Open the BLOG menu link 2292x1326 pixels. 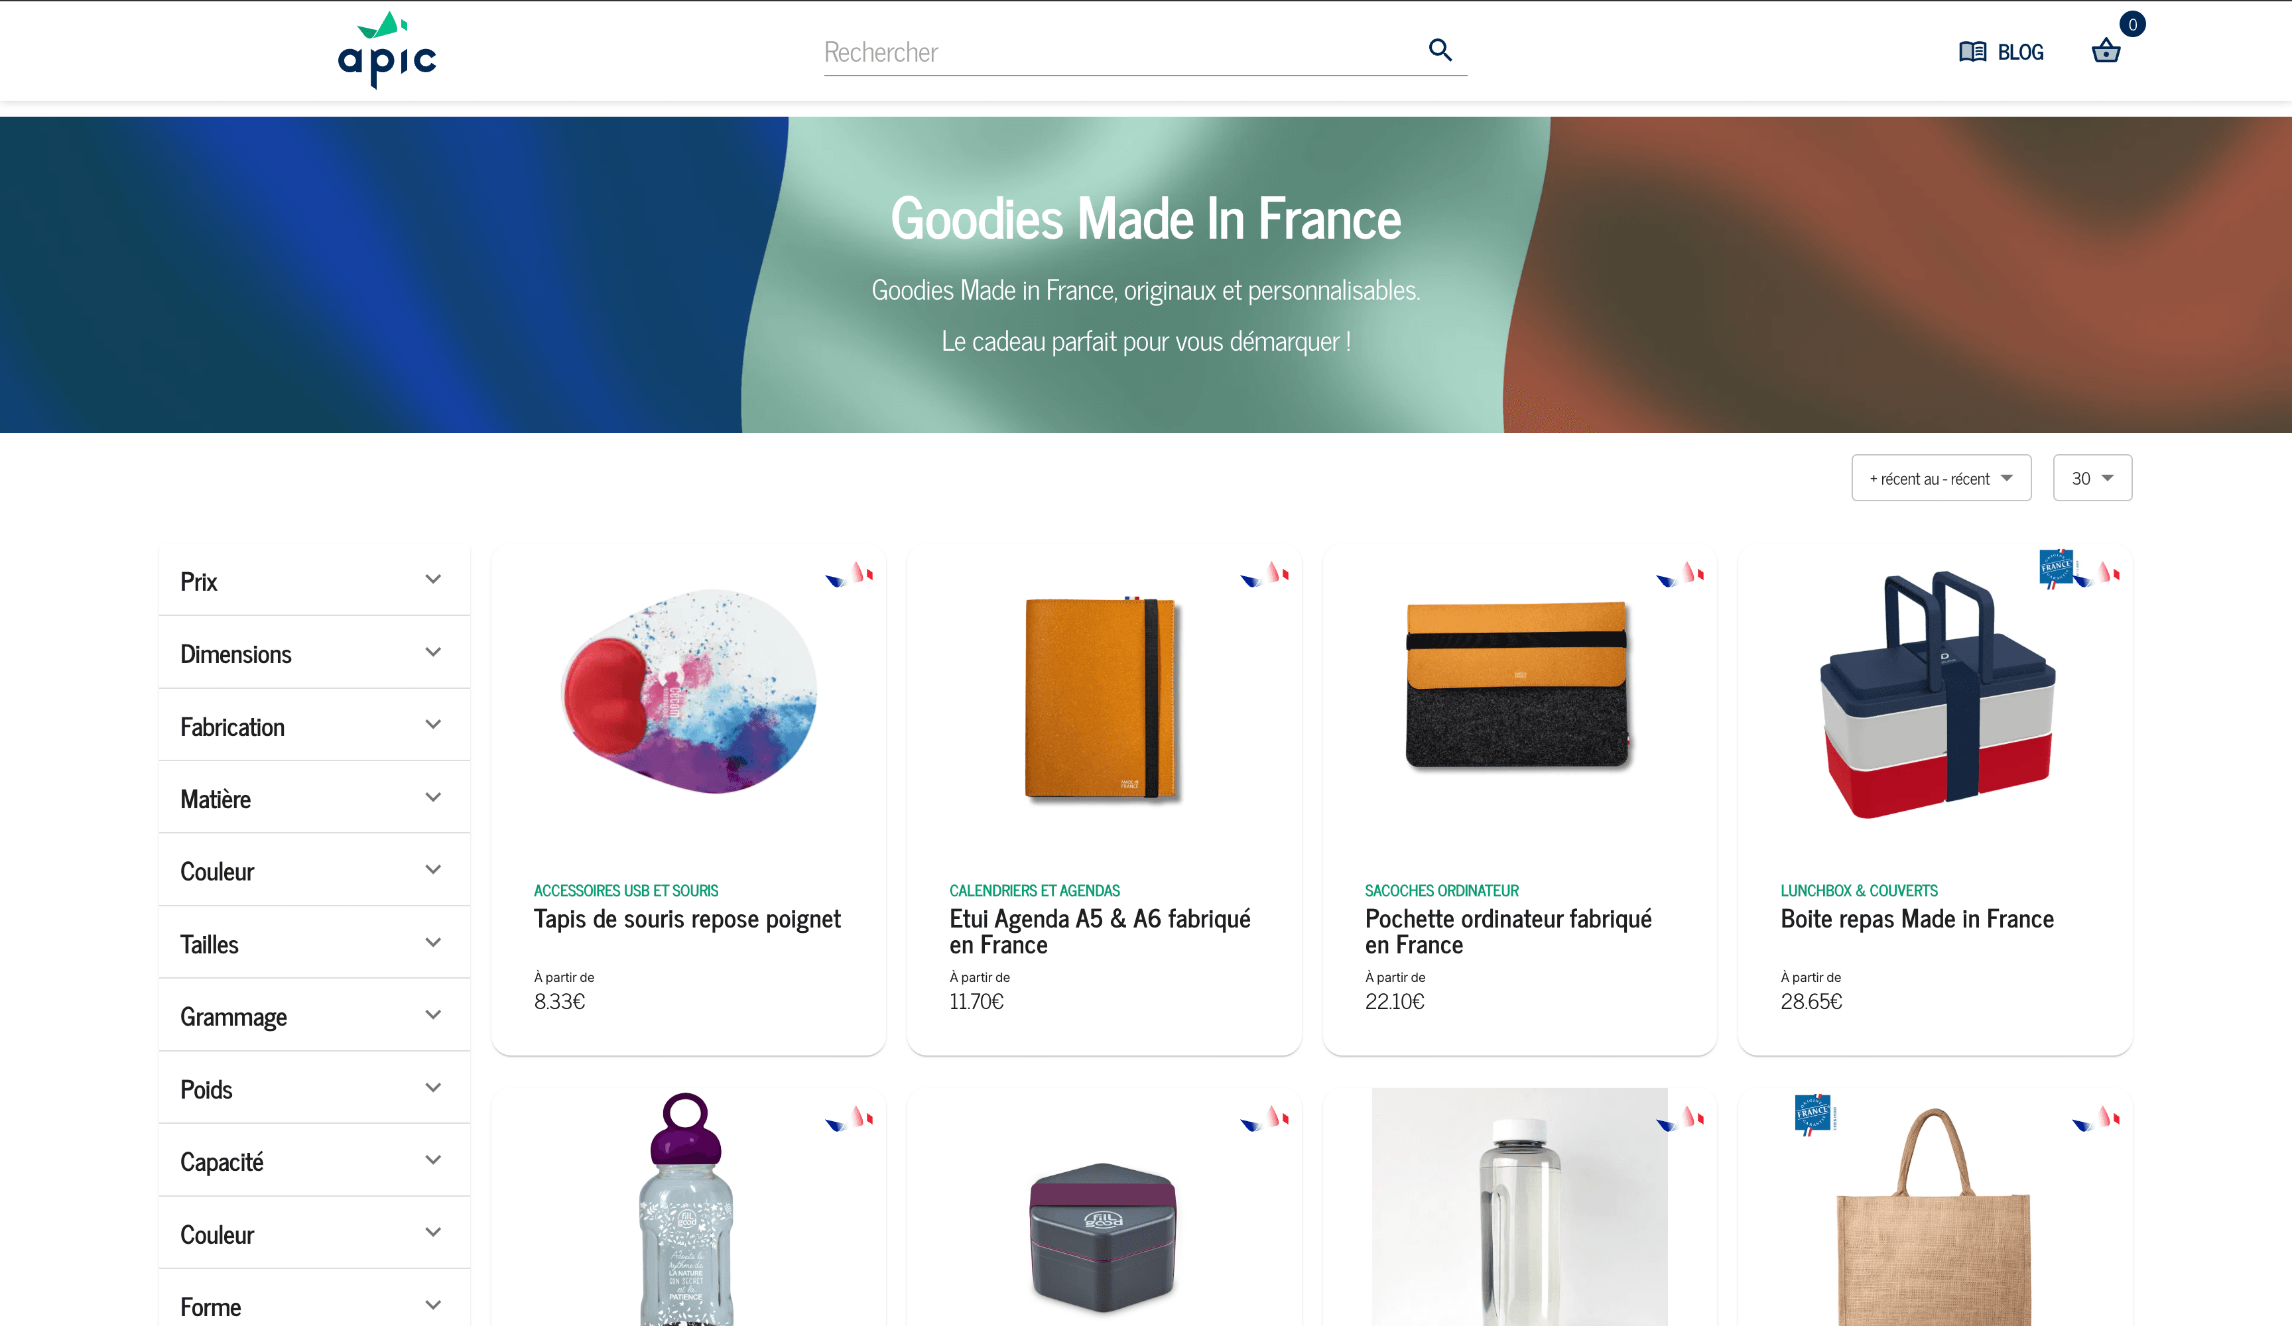2020,53
